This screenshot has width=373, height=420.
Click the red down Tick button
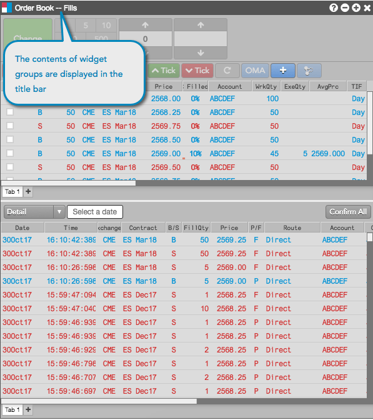(x=197, y=71)
